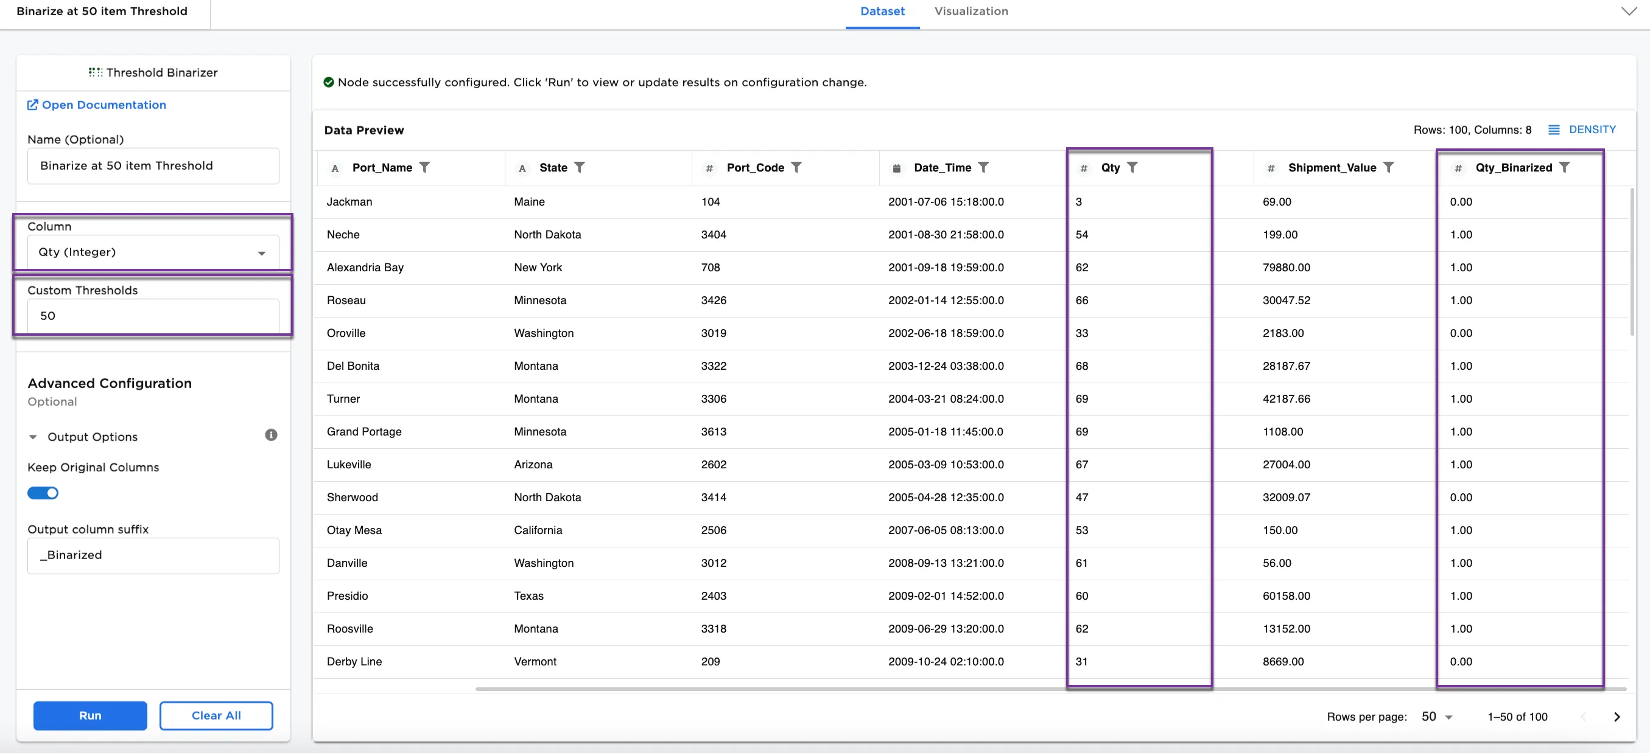Click the filter icon on the State column
This screenshot has height=753, width=1650.
tap(580, 168)
